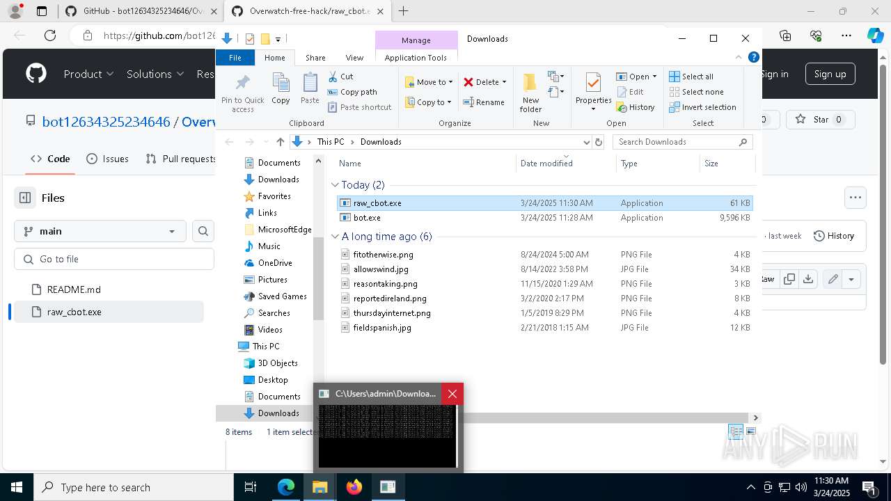Select bot.exe in file list
This screenshot has width=891, height=501.
click(544, 218)
